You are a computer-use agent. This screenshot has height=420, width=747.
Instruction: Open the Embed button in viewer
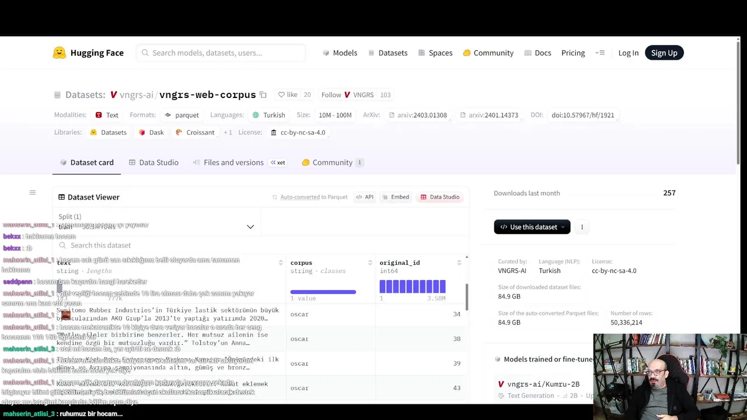[x=395, y=197]
